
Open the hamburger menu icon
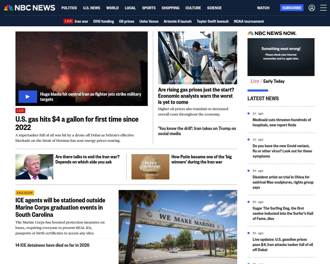pos(323,8)
